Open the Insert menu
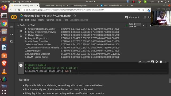The width and height of the screenshot is (171, 96). point(41,20)
